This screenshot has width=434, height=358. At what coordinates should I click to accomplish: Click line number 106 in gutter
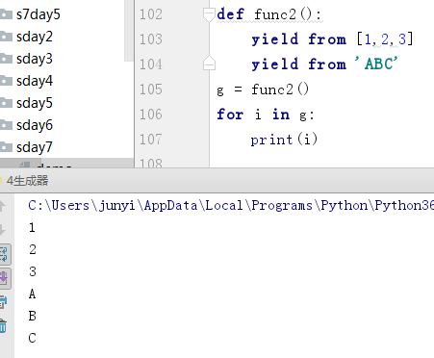click(x=151, y=115)
